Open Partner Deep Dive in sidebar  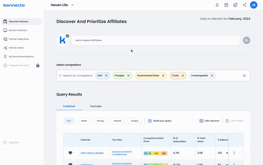click(19, 39)
